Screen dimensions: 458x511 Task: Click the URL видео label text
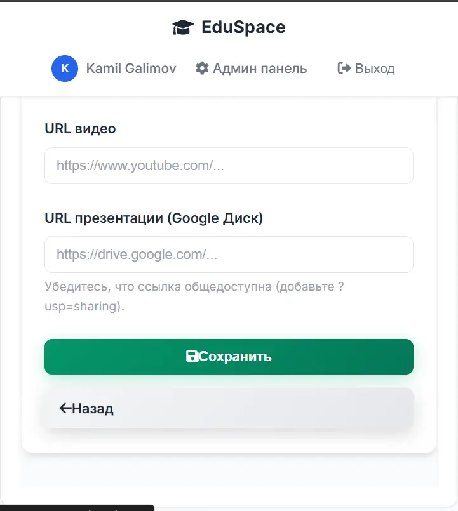pos(79,128)
